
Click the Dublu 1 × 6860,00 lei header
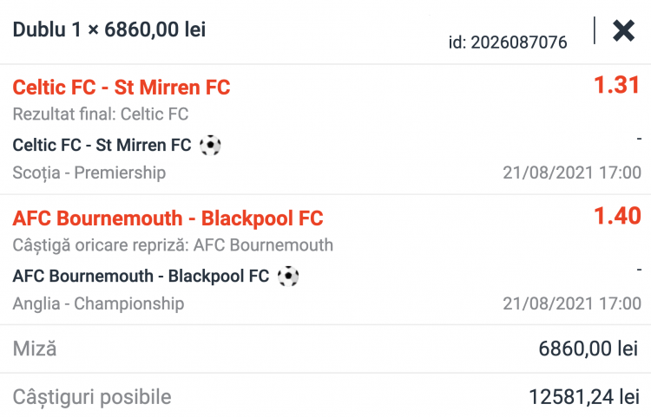point(108,30)
